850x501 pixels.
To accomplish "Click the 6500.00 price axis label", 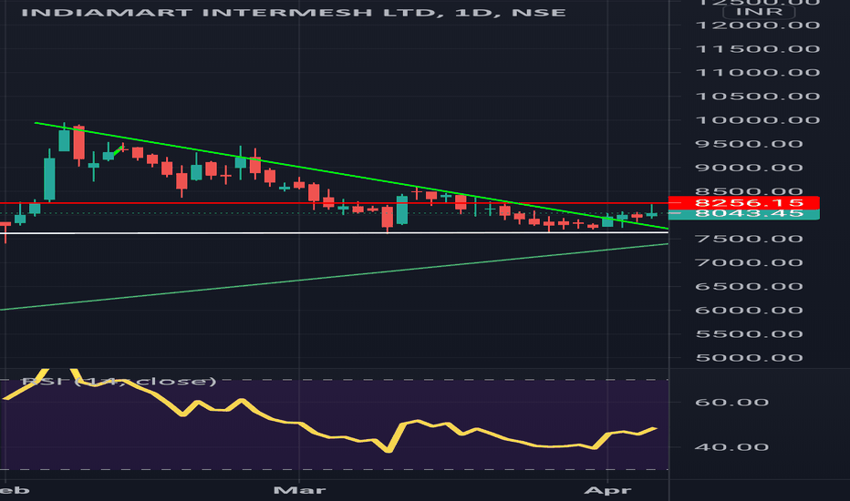I will (x=749, y=287).
